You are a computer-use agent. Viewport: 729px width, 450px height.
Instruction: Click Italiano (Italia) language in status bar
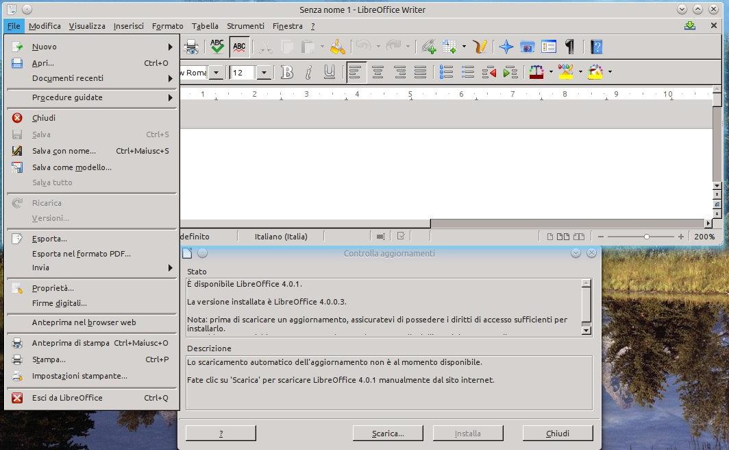pyautogui.click(x=281, y=237)
